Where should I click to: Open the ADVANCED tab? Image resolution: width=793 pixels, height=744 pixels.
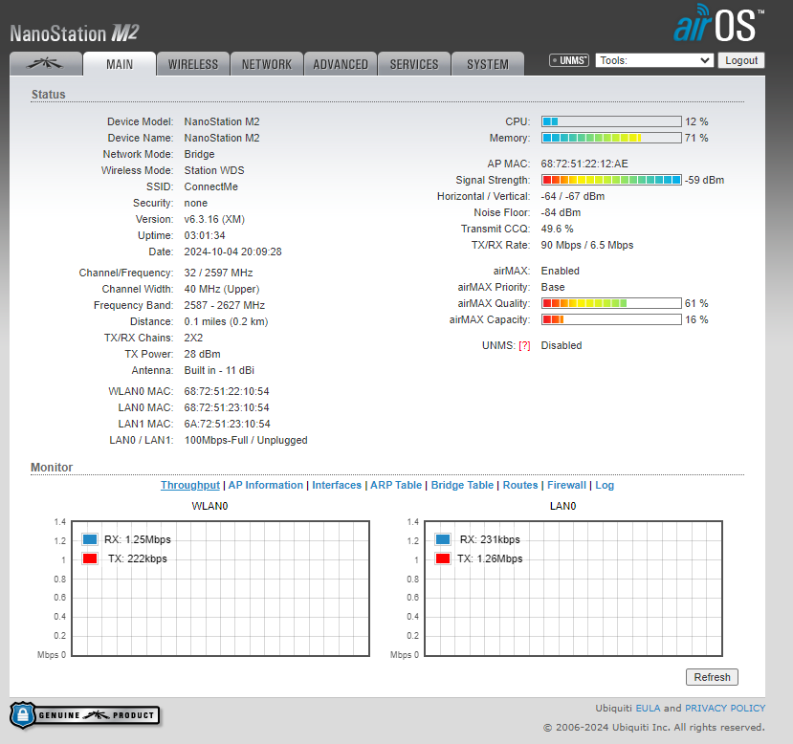pyautogui.click(x=341, y=64)
